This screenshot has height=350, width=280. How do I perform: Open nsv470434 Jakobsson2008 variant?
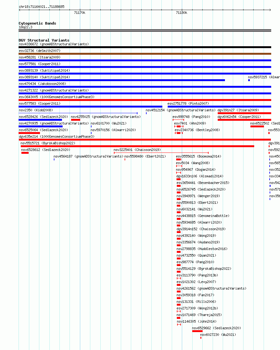coord(145,87)
